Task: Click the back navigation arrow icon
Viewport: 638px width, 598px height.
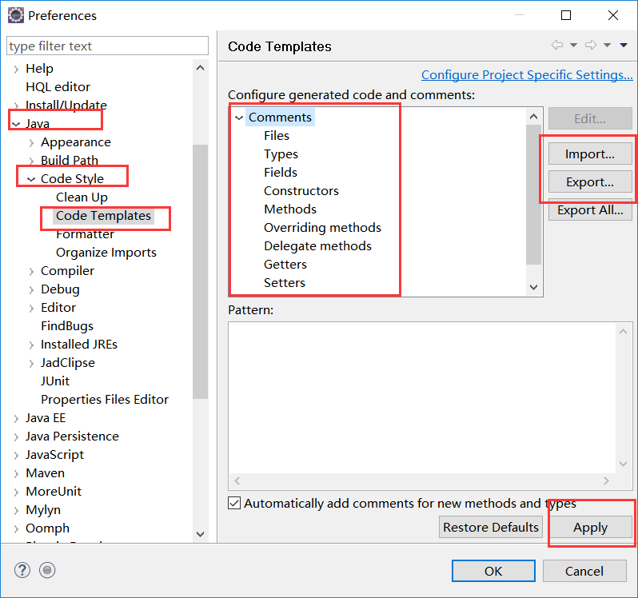Action: [557, 45]
